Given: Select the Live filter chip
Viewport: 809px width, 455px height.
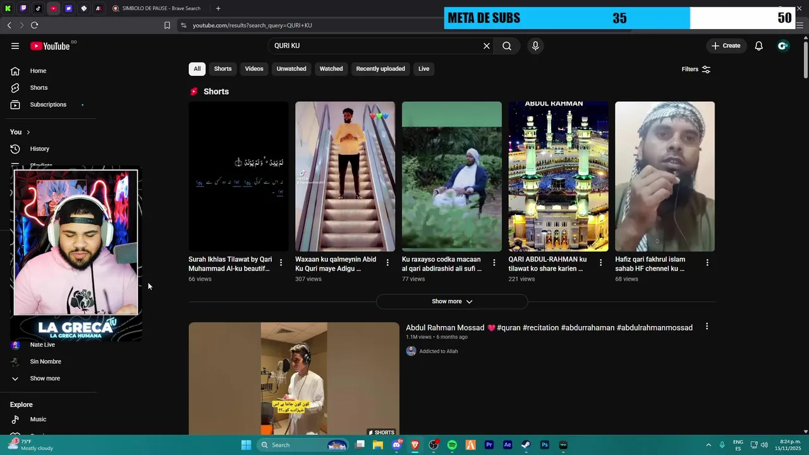Looking at the screenshot, I should (423, 69).
